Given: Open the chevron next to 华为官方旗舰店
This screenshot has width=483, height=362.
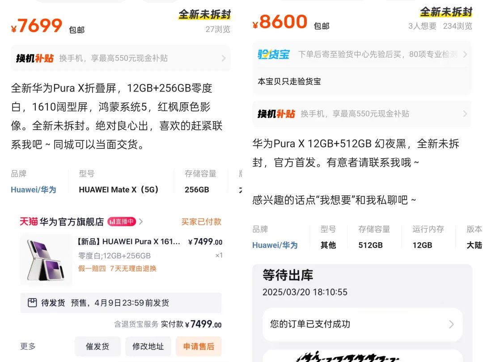Looking at the screenshot, I should click(141, 222).
